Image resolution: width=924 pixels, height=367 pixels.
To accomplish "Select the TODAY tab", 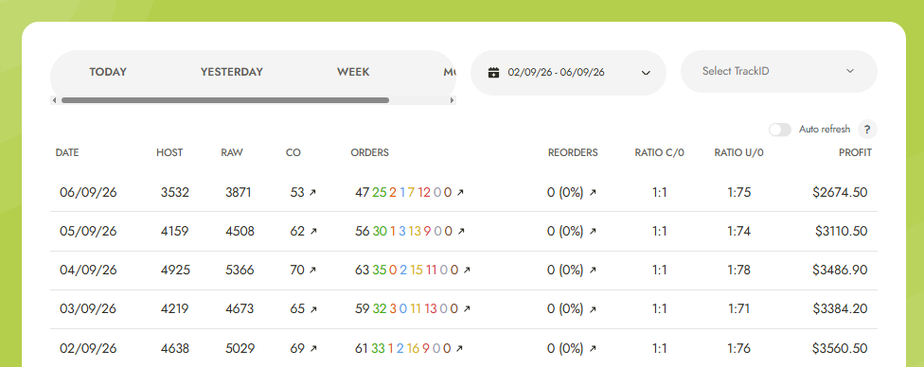I will (108, 72).
